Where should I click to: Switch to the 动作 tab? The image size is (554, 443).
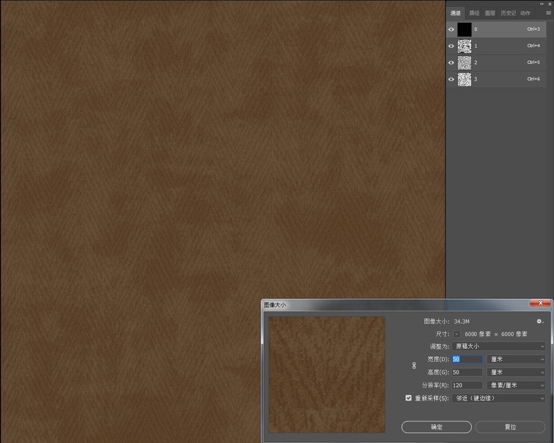526,13
